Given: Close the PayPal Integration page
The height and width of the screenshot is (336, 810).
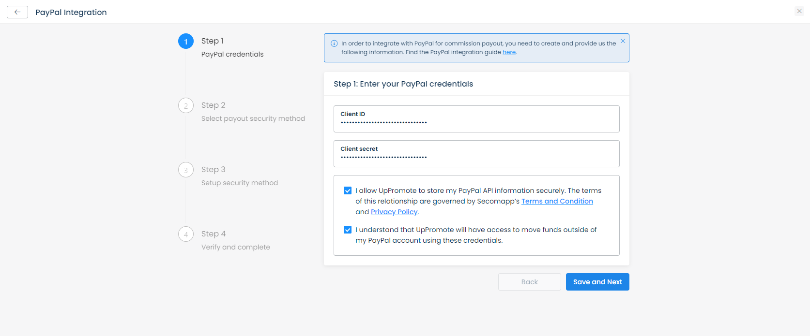Looking at the screenshot, I should tap(799, 11).
